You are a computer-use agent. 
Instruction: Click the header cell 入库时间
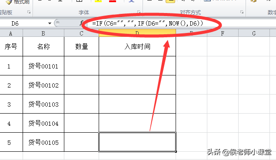pos(137,46)
